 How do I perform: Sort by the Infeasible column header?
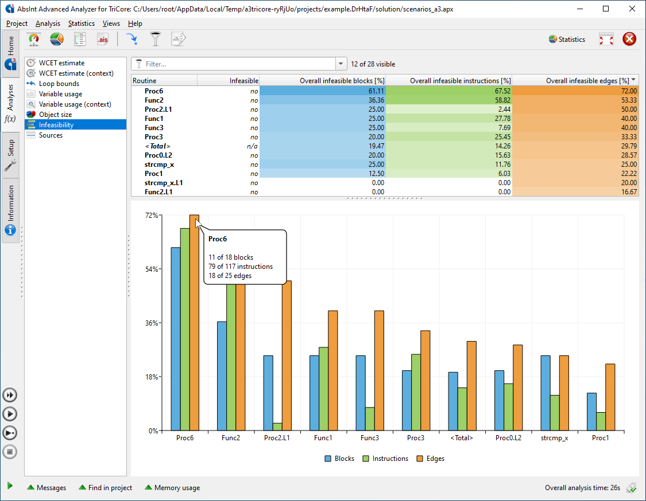228,81
